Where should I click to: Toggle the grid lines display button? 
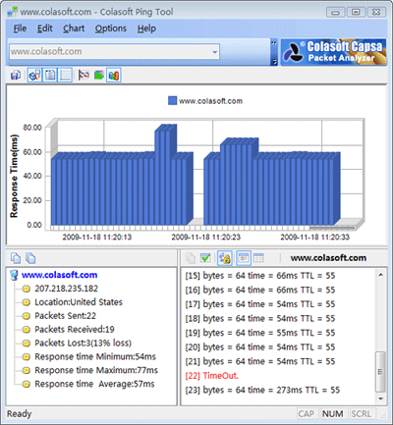click(x=65, y=76)
